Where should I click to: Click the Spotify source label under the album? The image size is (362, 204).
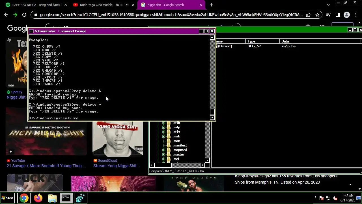point(17,92)
